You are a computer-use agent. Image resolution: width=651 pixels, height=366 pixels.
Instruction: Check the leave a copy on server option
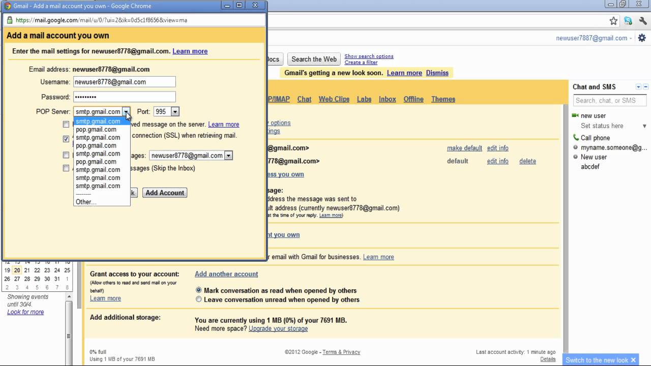[66, 124]
